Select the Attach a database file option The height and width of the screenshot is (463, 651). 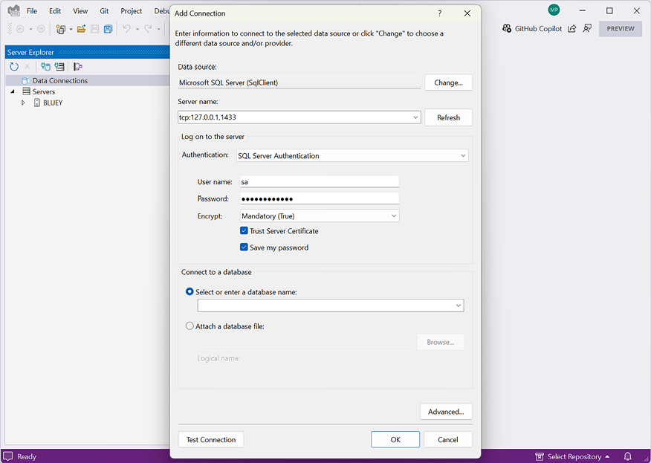[x=190, y=326]
